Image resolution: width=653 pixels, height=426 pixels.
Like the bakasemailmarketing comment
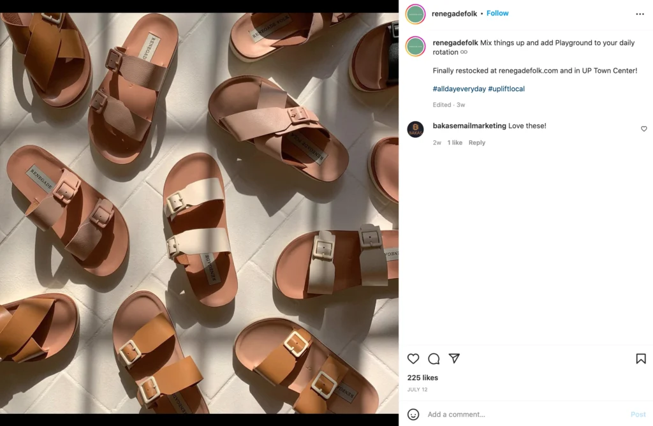point(643,129)
